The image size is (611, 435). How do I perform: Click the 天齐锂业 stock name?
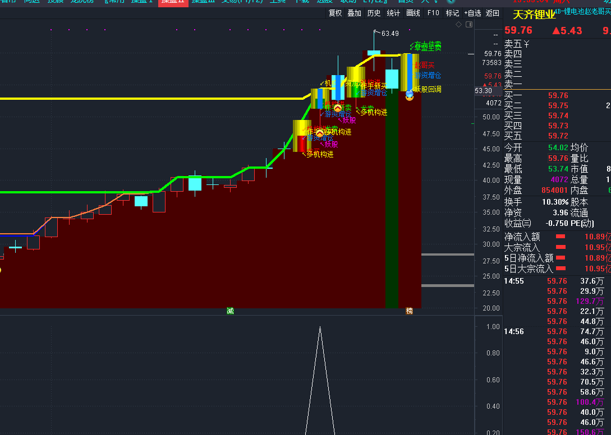tap(534, 15)
